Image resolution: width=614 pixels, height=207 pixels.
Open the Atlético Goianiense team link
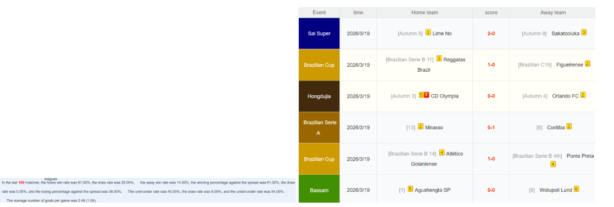pyautogui.click(x=437, y=159)
